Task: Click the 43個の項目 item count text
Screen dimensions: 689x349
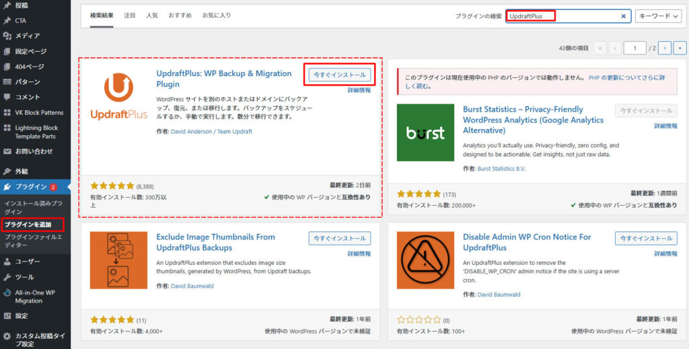Action: coord(574,48)
